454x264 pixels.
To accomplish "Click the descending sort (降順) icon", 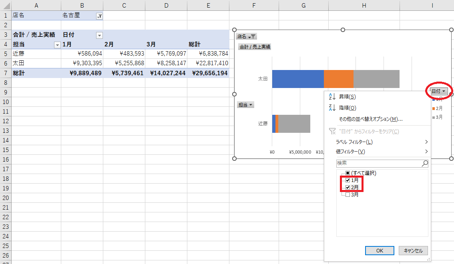I will click(x=331, y=108).
